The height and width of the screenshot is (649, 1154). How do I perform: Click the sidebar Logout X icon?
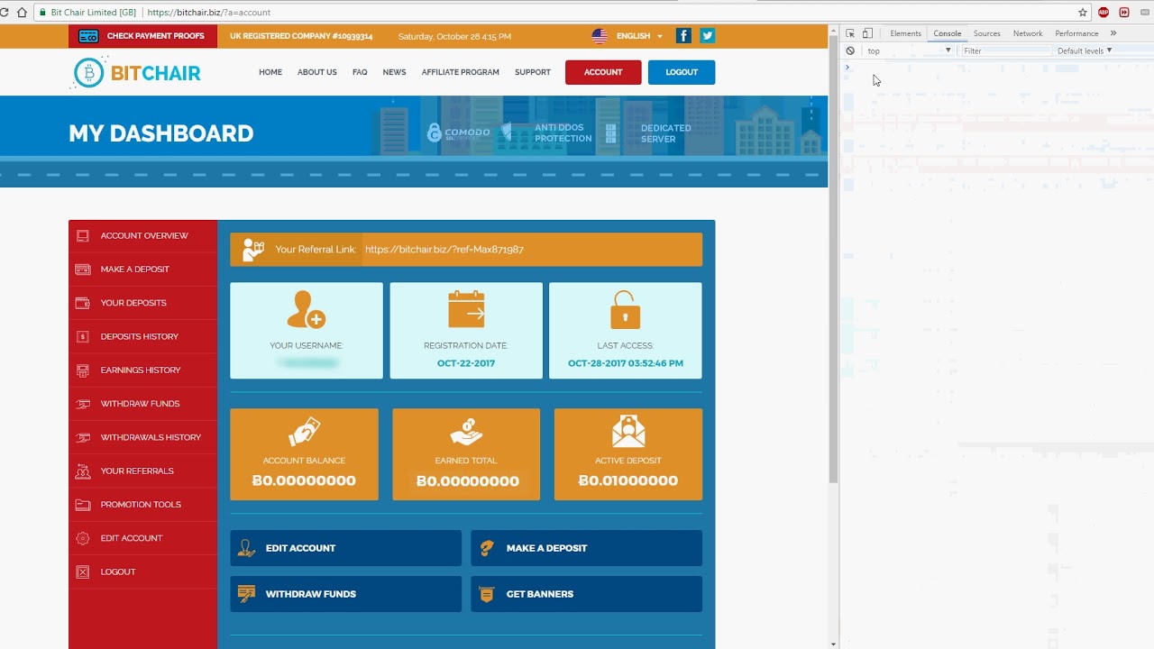click(83, 571)
